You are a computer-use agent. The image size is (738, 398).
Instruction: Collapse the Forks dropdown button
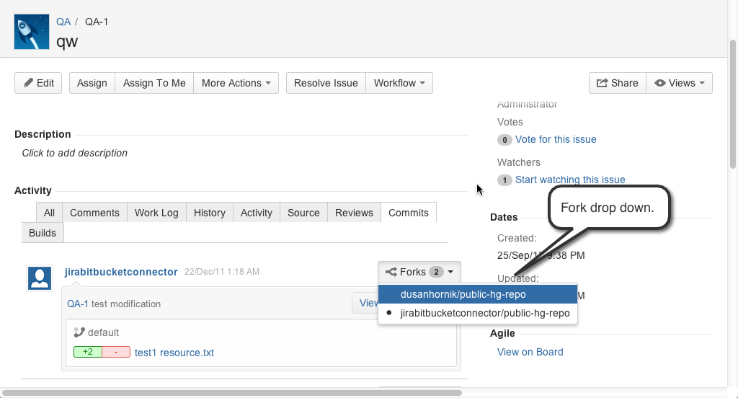419,272
